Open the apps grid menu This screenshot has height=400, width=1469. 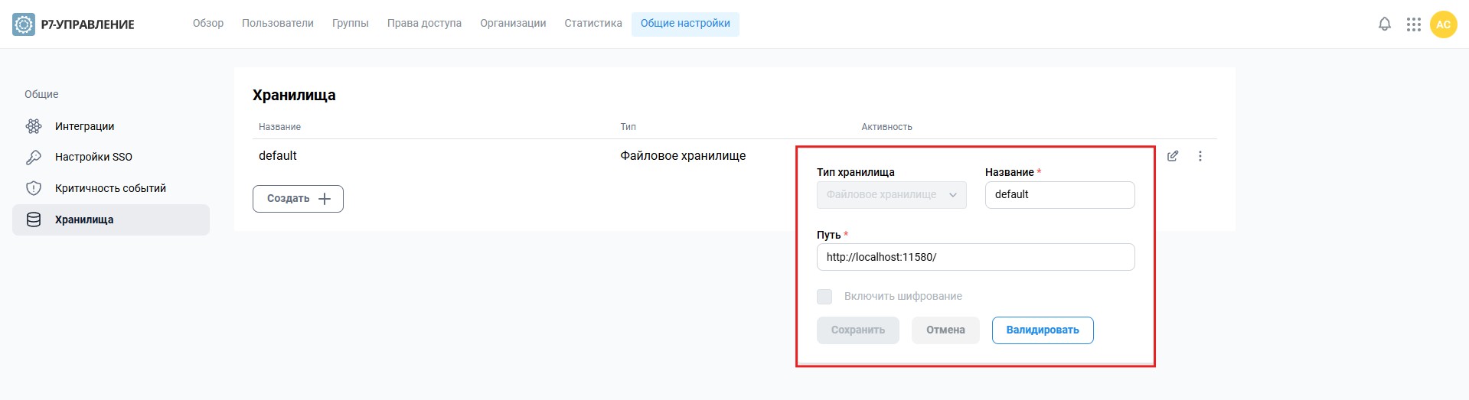pos(1414,24)
